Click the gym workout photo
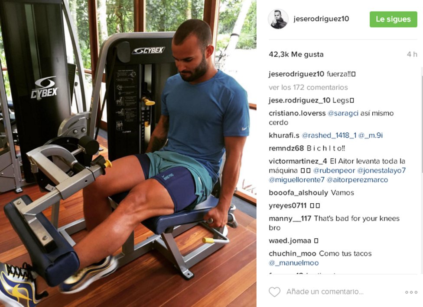The width and height of the screenshot is (423, 307). point(128,153)
